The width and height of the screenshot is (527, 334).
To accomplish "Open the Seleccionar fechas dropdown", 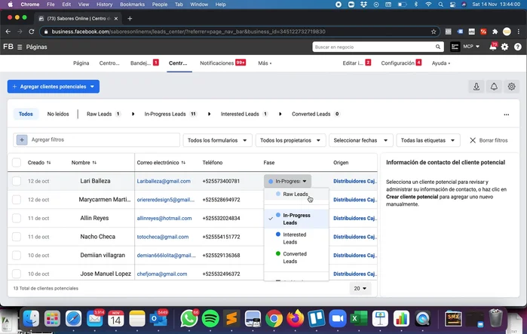I will point(361,140).
